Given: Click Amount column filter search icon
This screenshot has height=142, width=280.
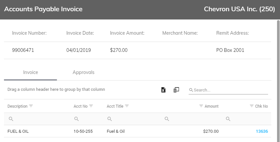Looking at the screenshot, I should click(167, 119).
